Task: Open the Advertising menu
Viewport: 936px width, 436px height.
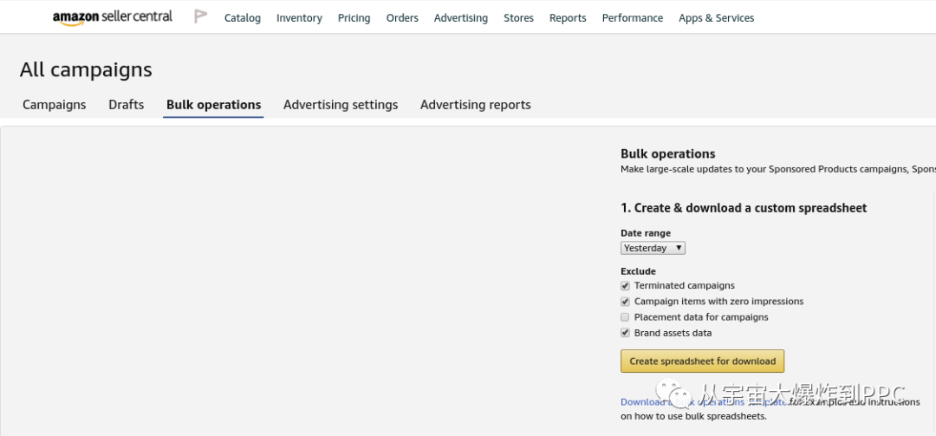Action: pos(460,18)
